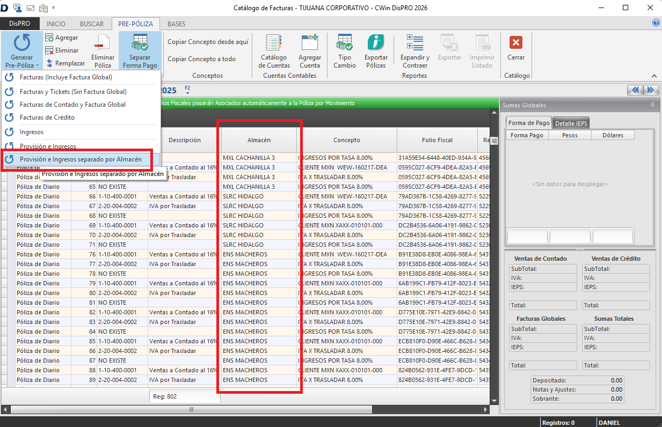Click the Almacén column header
The image size is (662, 427).
[x=259, y=140]
